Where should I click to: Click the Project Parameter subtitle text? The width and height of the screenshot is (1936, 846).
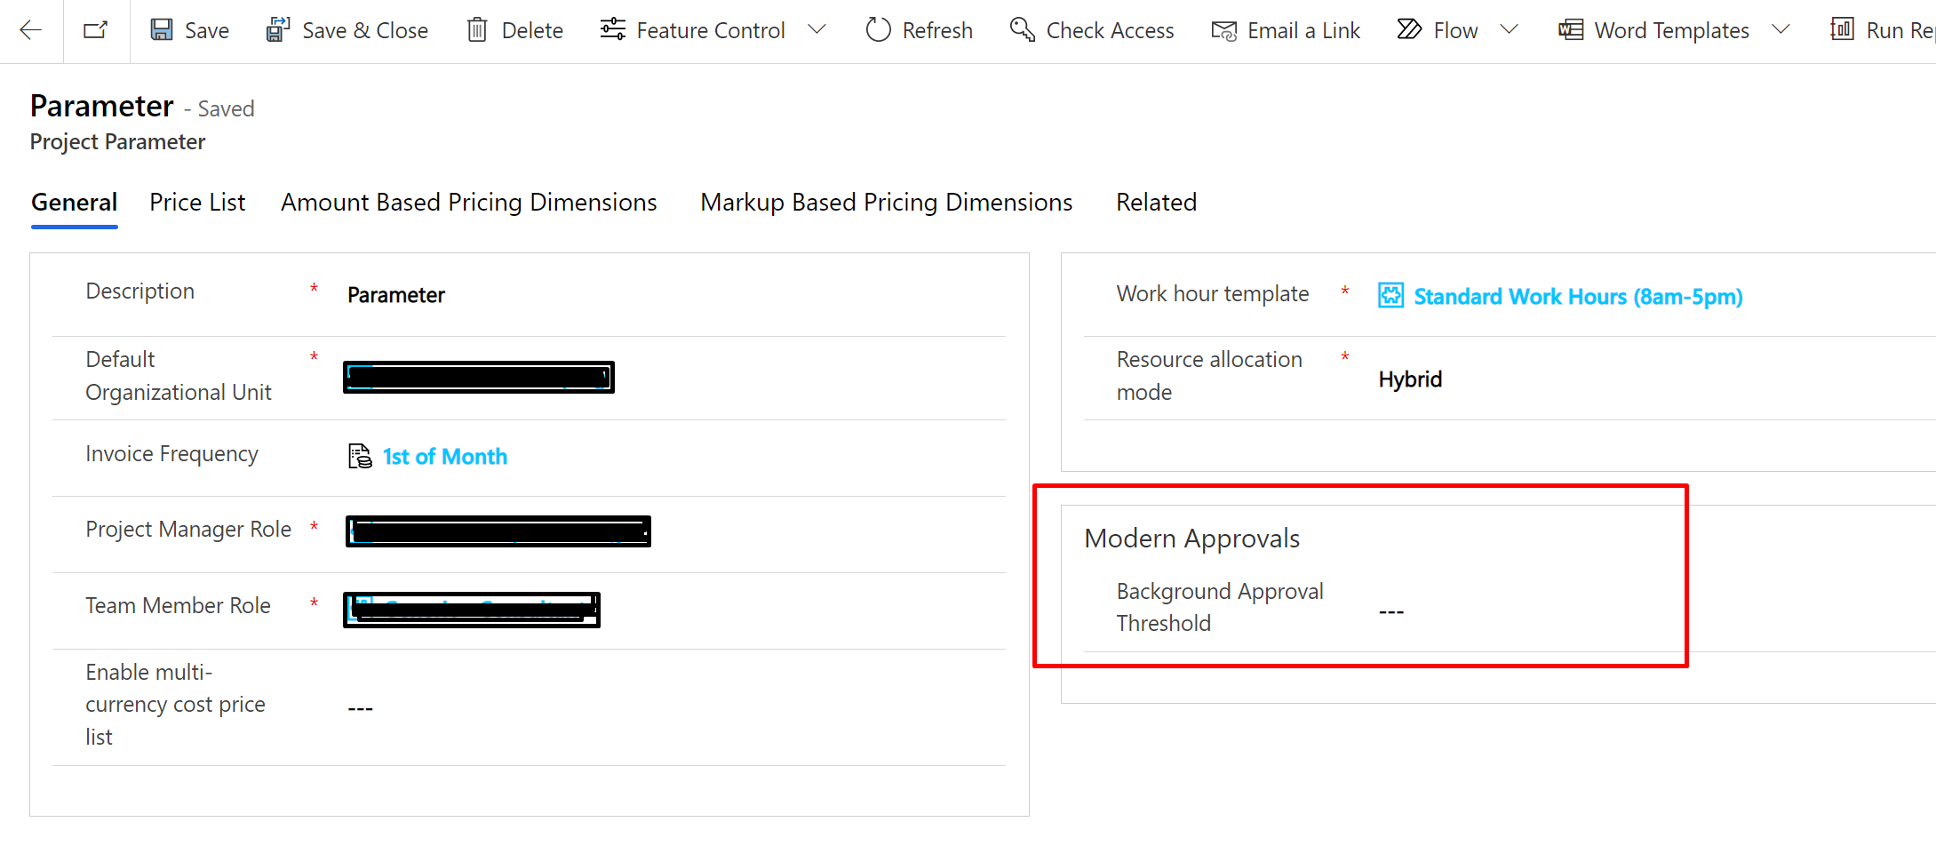point(117,142)
